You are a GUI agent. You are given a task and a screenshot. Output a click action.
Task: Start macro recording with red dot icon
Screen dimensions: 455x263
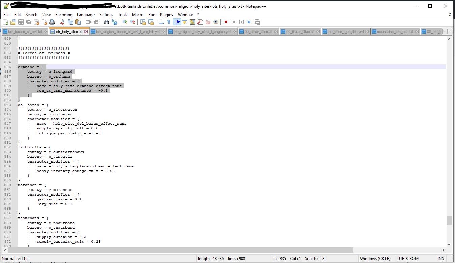point(226,22)
